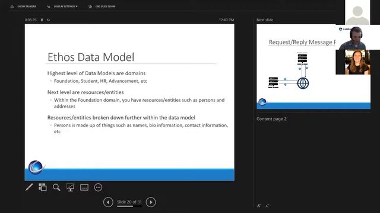Click 'Content page 2' notes text

click(271, 119)
